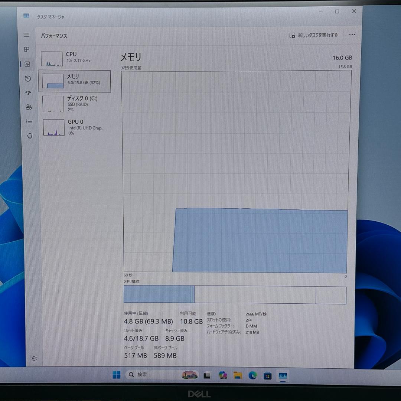Open the hamburger navigation menu
The width and height of the screenshot is (401, 401).
pyautogui.click(x=26, y=35)
